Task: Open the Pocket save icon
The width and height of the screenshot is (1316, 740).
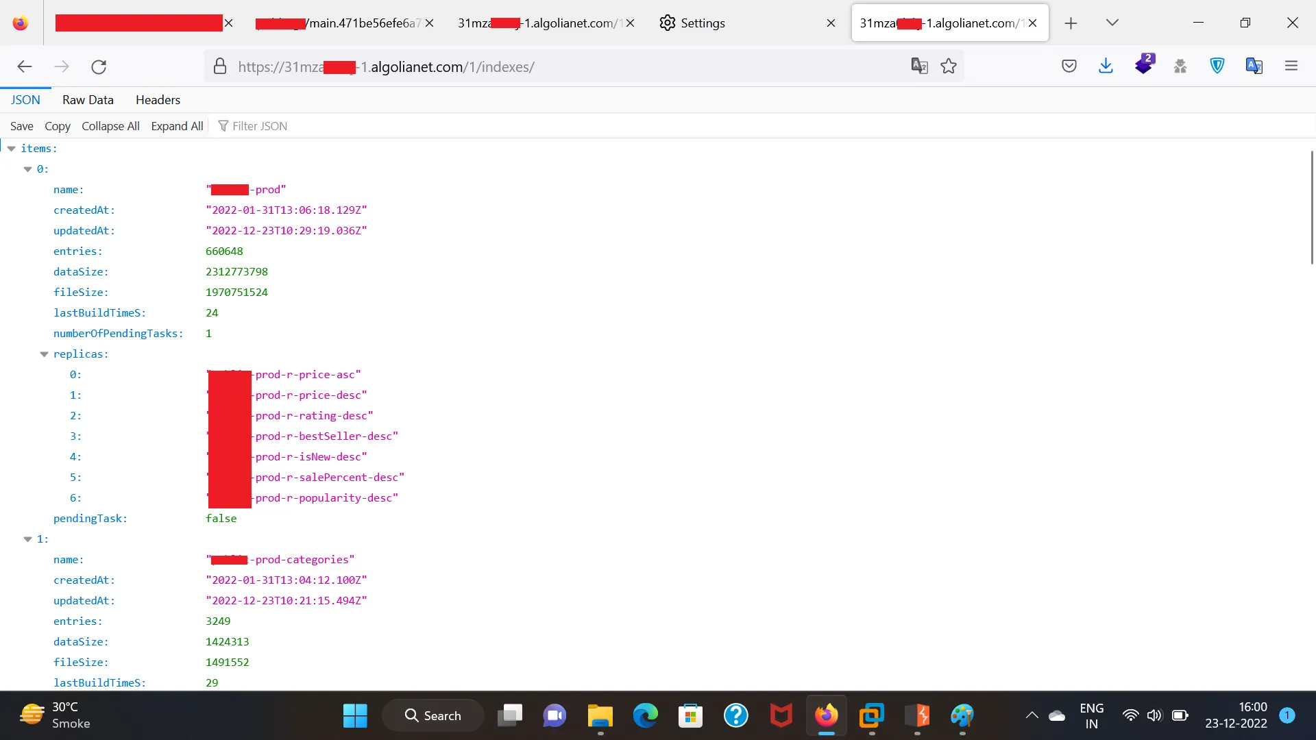Action: pos(1069,66)
